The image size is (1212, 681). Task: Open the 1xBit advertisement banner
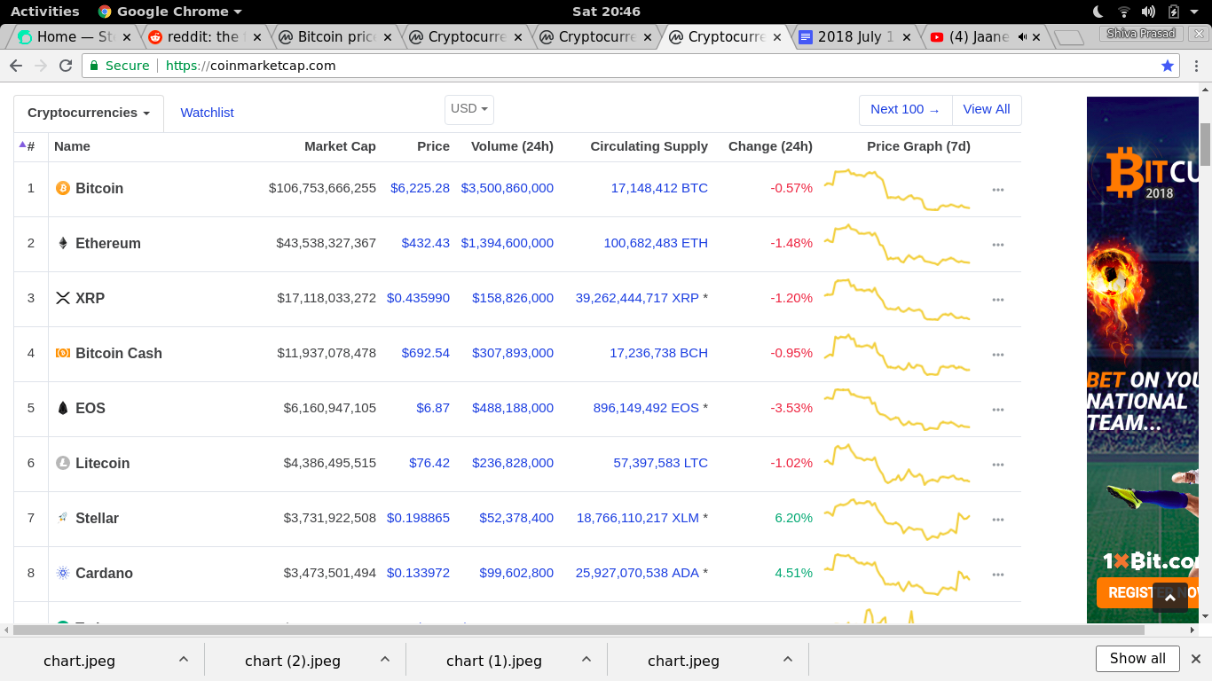[x=1143, y=359]
